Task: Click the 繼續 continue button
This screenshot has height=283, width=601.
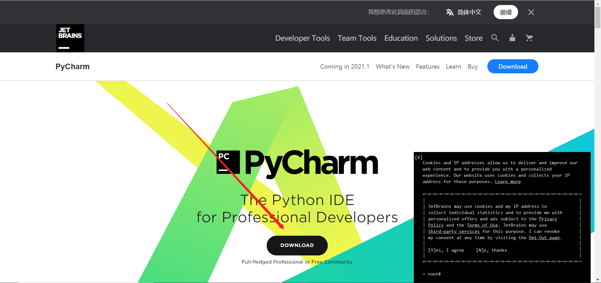Action: click(x=506, y=12)
